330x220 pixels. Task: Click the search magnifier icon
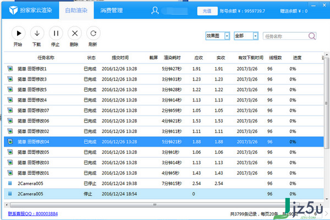pos(312,36)
